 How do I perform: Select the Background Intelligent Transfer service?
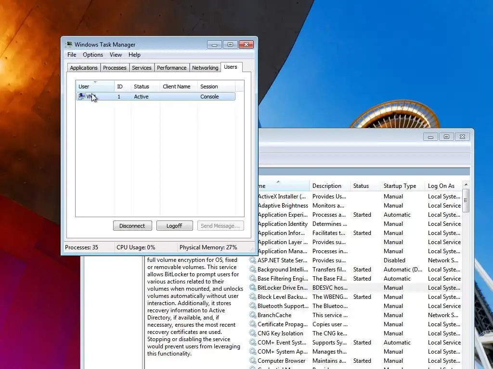pyautogui.click(x=355, y=269)
